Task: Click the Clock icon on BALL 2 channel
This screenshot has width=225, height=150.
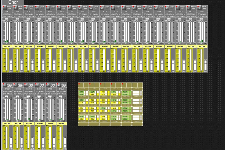Action: pyautogui.click(x=193, y=8)
